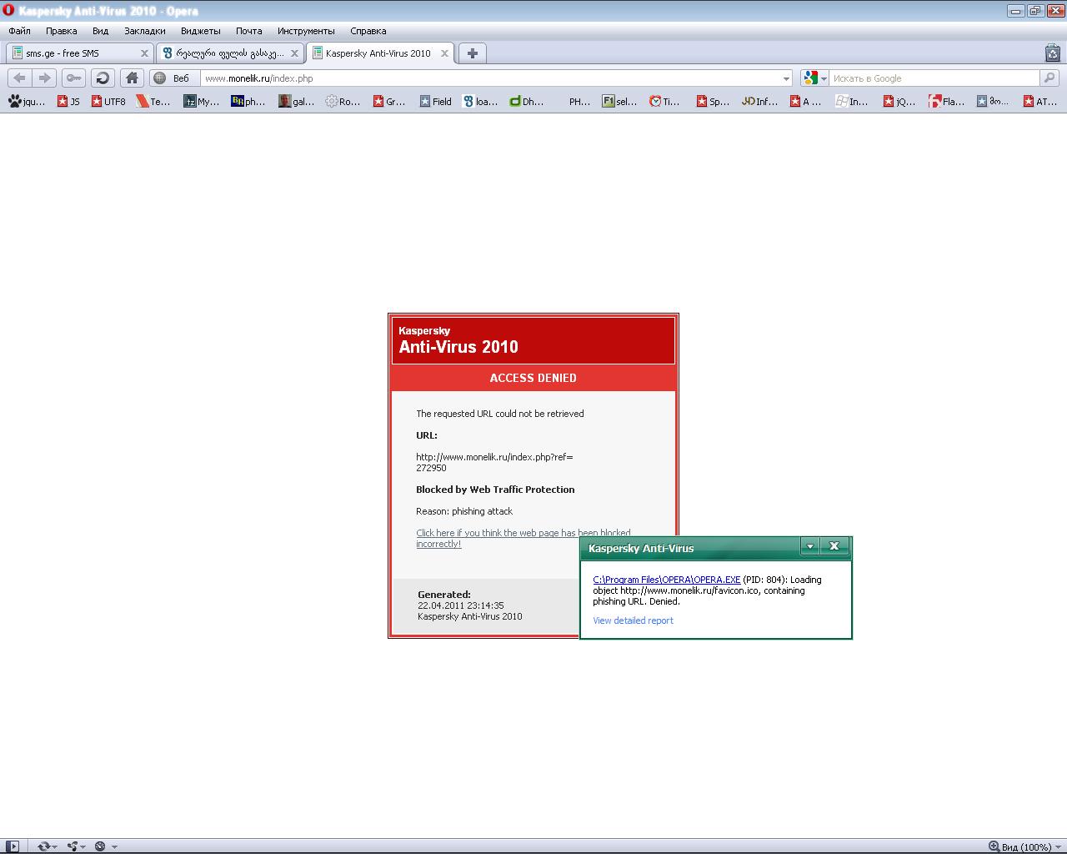Expand the Kaspersky popup options arrow
This screenshot has width=1067, height=854.
(x=809, y=546)
